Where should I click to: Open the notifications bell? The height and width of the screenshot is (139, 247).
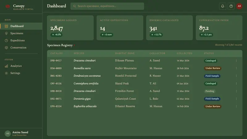click(x=223, y=6)
